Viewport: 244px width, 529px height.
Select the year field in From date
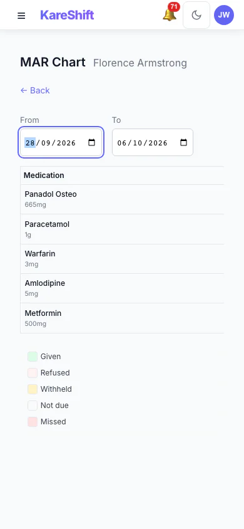tap(66, 143)
